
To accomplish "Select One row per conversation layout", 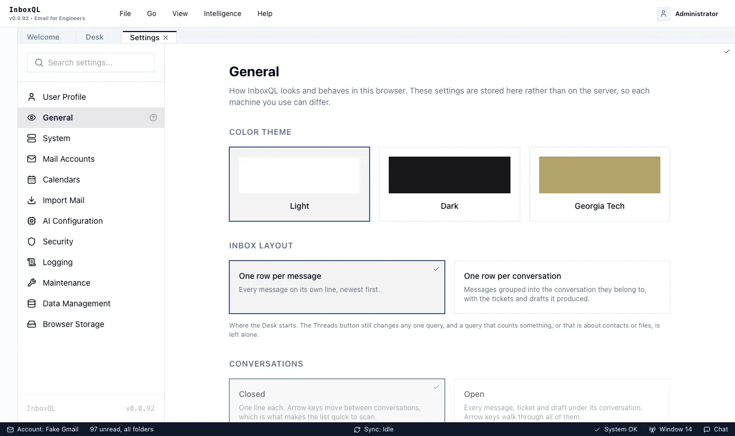I will point(562,287).
